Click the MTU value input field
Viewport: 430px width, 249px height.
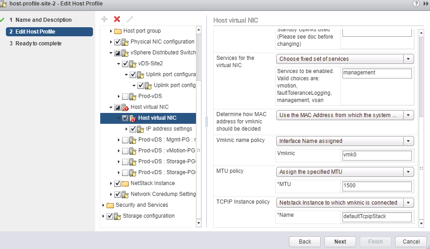click(376, 186)
